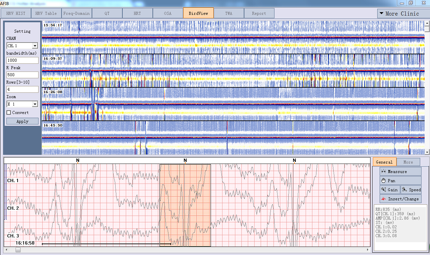The image size is (430, 255).
Task: Click the third N beat marker
Action: pos(294,161)
